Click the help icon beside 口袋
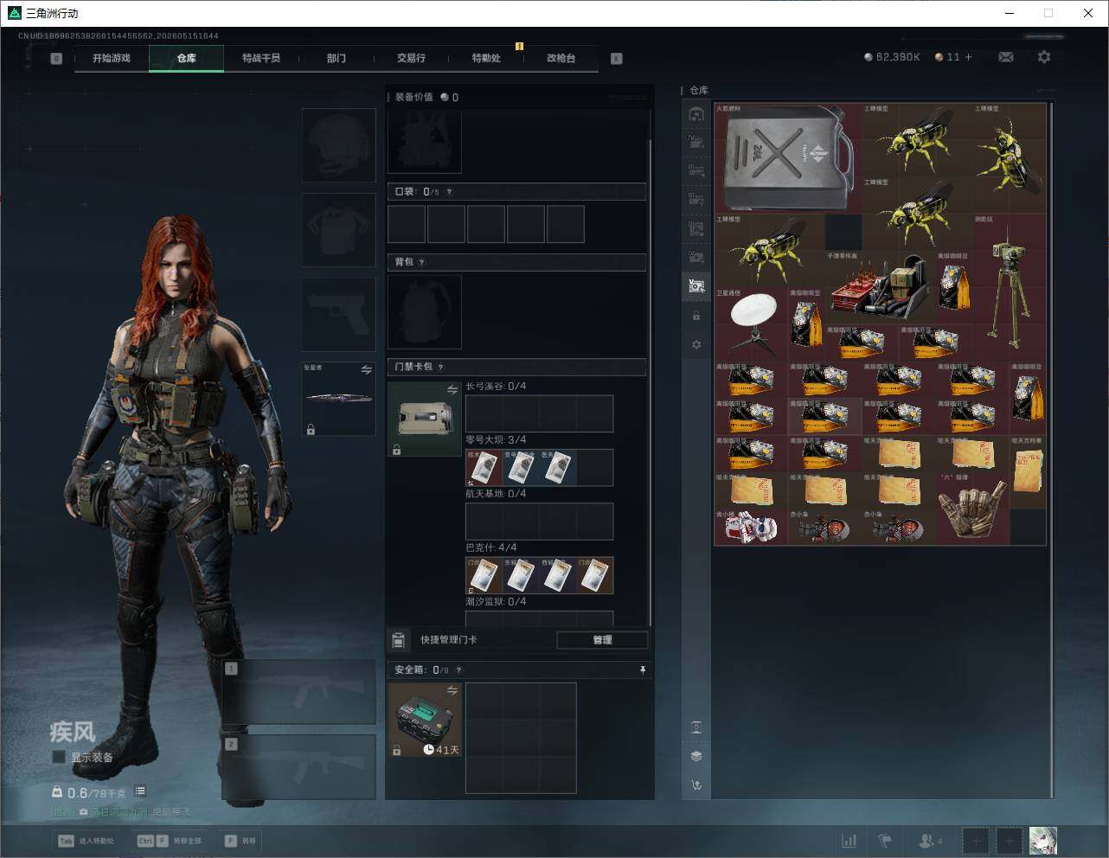This screenshot has height=858, width=1109. pyautogui.click(x=449, y=192)
